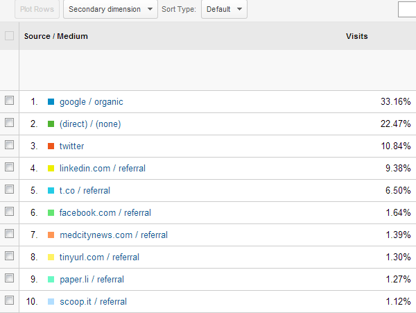Open the linkedin.com / referral link
Image resolution: width=416 pixels, height=313 pixels.
[x=103, y=169]
